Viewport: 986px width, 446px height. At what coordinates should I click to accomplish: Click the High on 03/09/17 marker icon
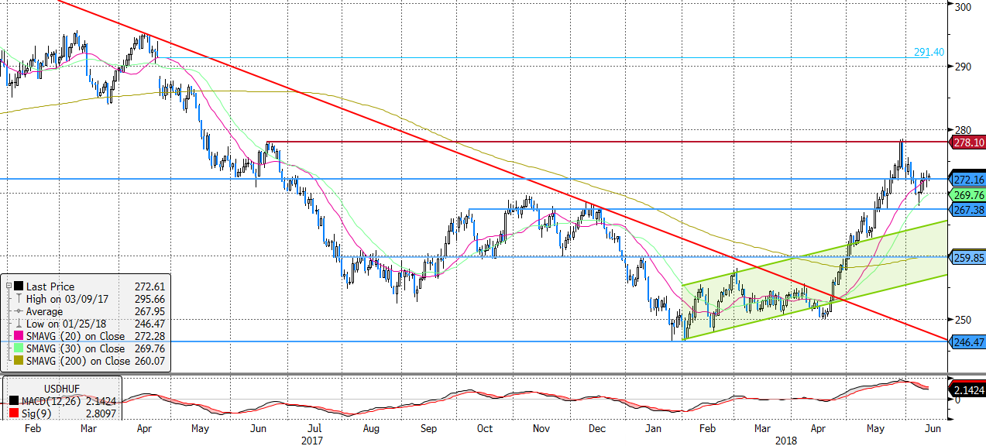(19, 299)
